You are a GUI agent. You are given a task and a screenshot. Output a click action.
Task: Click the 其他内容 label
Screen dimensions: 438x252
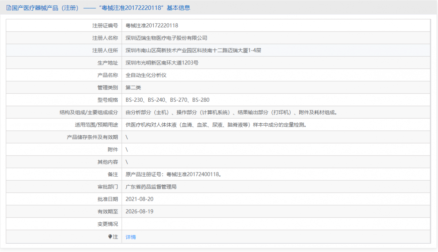[108, 162]
